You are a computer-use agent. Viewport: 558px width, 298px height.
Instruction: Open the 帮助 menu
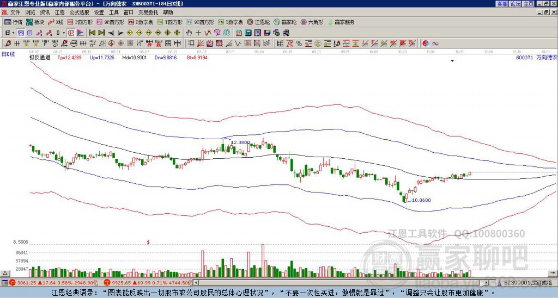[x=168, y=13]
